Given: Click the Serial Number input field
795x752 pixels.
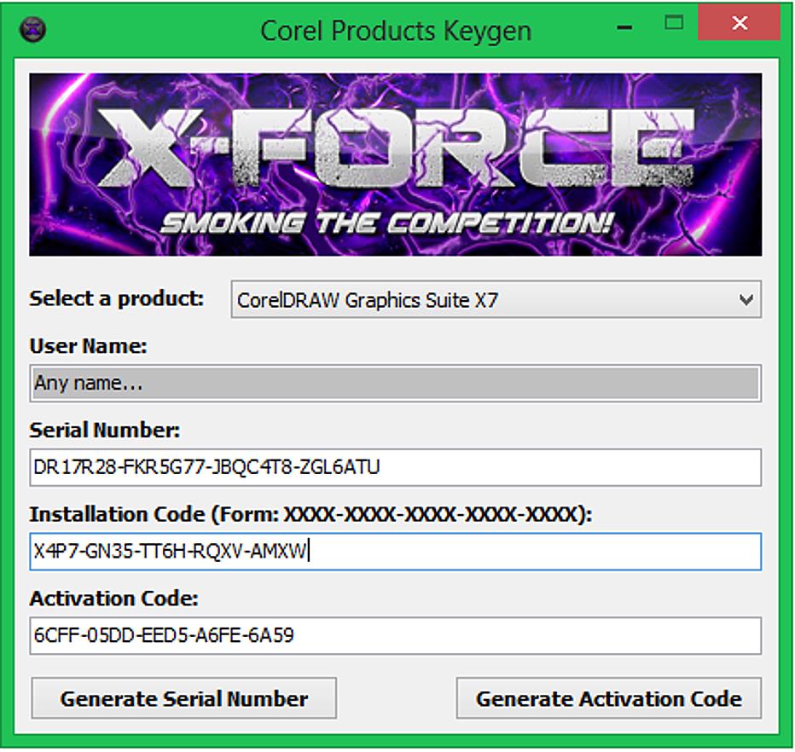Looking at the screenshot, I should point(396,467).
